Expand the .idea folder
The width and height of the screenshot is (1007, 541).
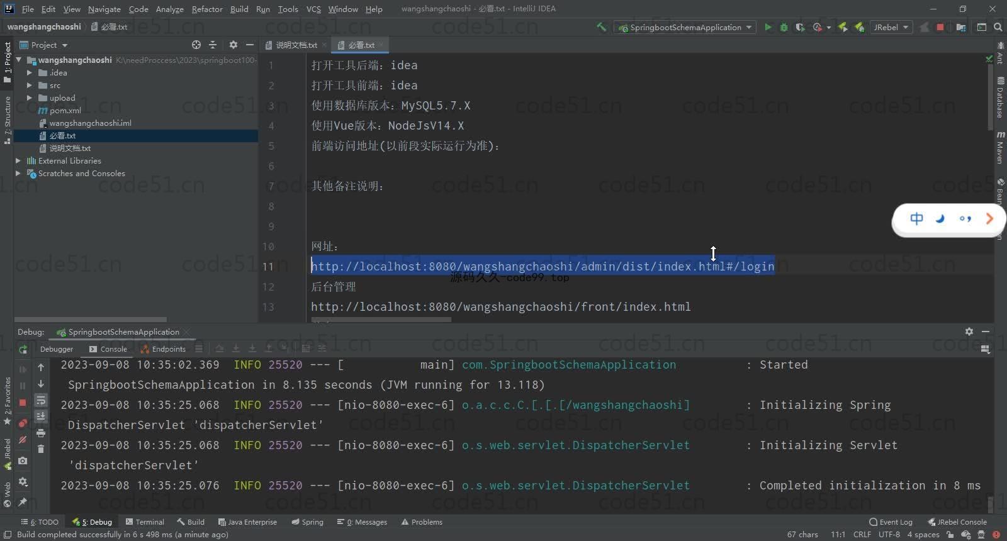click(30, 72)
